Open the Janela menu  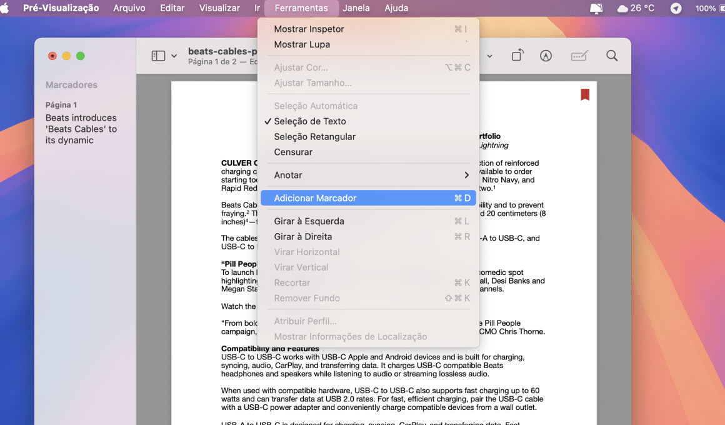pos(356,8)
